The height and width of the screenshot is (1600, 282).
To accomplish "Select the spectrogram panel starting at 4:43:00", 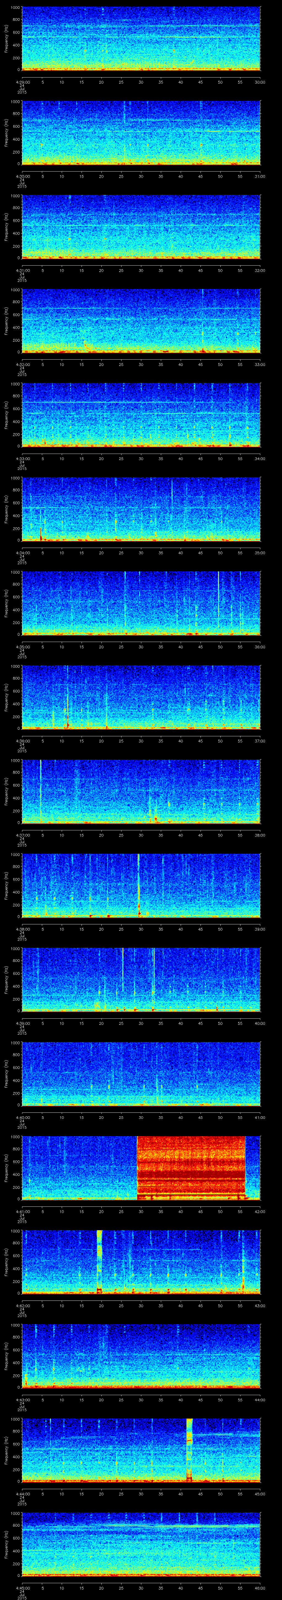I will 141,1356.
